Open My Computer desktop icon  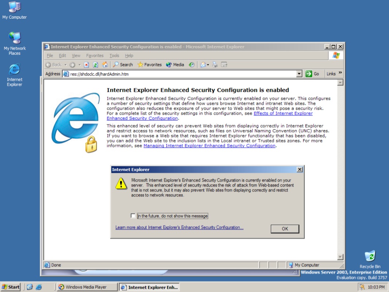point(14,10)
